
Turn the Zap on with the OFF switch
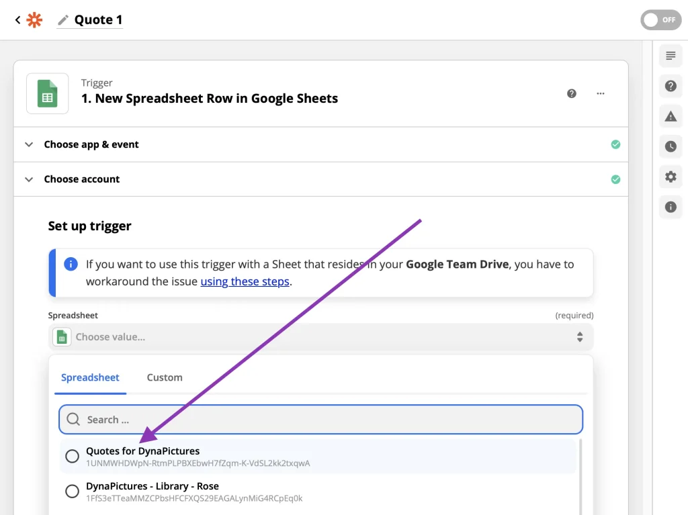[661, 19]
